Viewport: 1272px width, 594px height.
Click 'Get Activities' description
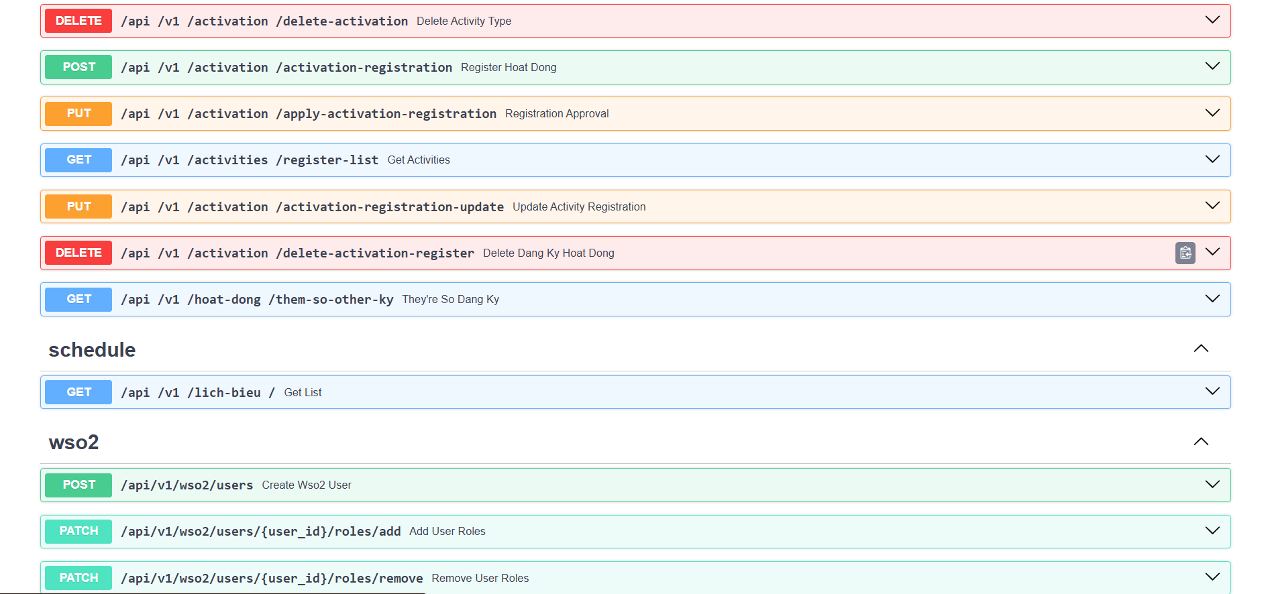click(419, 160)
